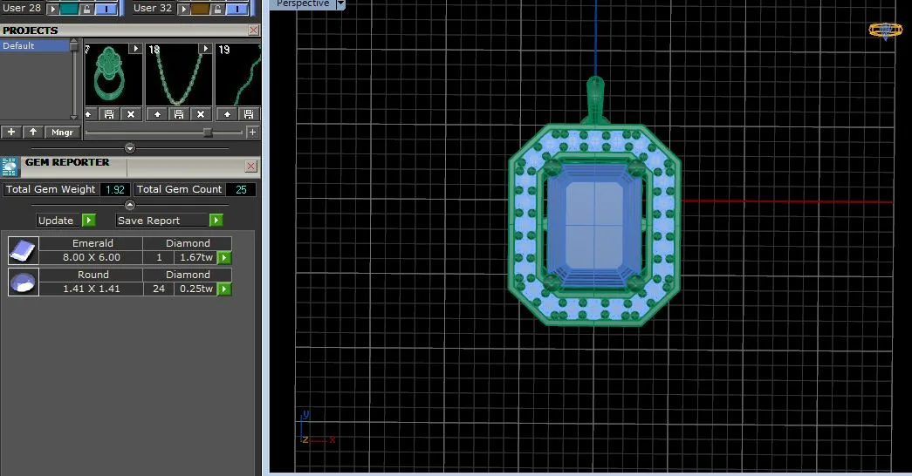Image resolution: width=912 pixels, height=476 pixels.
Task: Open the project Mngr button
Action: pyautogui.click(x=62, y=132)
